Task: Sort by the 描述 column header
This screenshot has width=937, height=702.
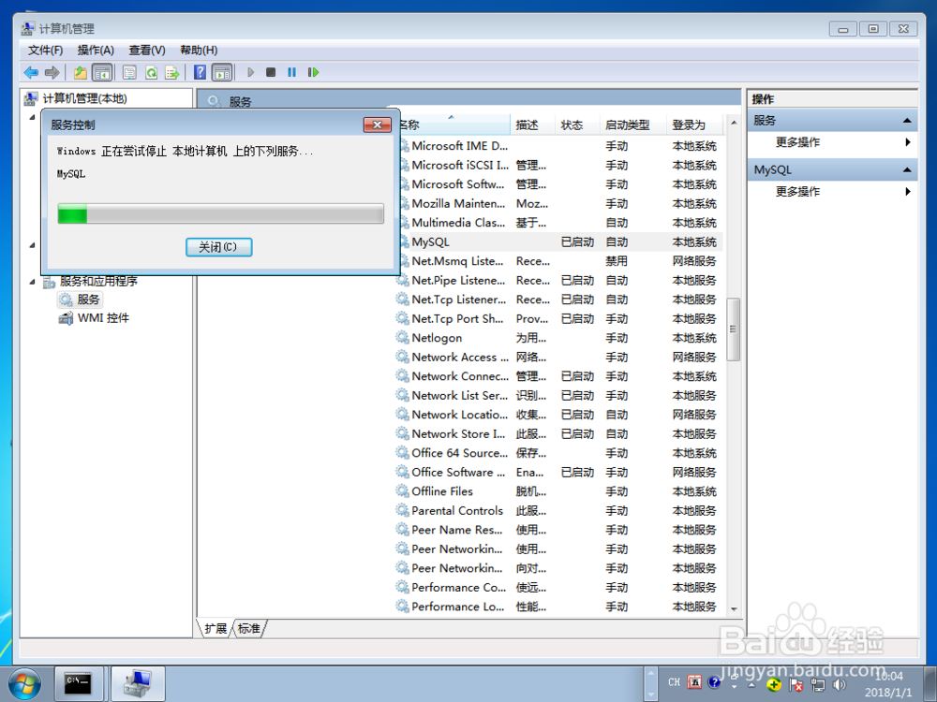Action: click(532, 124)
